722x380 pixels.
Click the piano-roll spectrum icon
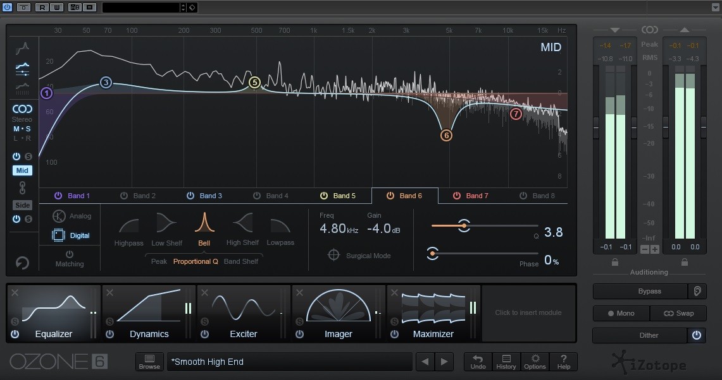click(22, 88)
